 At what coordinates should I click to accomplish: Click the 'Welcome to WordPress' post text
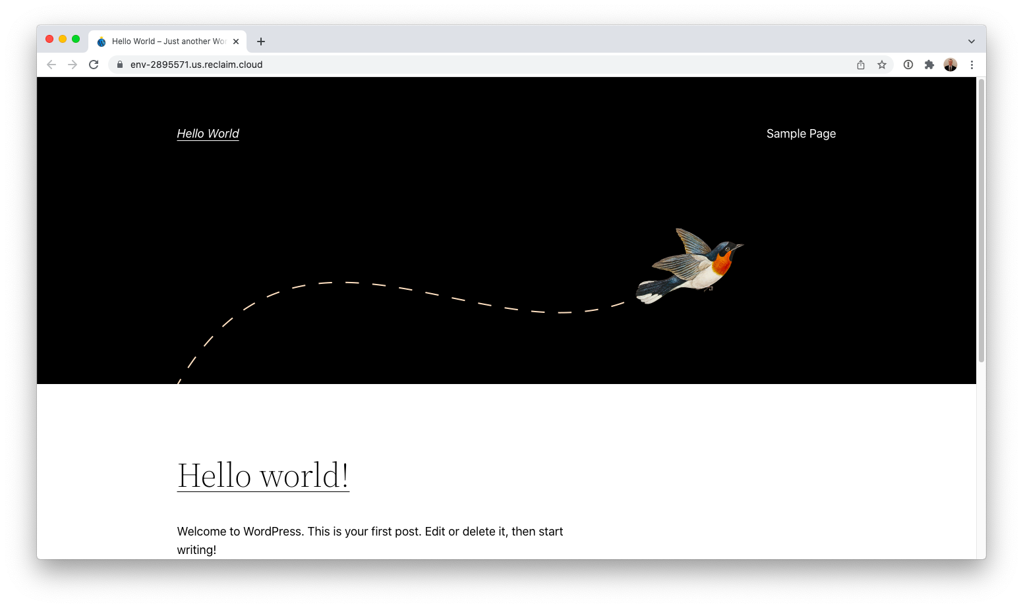(370, 541)
